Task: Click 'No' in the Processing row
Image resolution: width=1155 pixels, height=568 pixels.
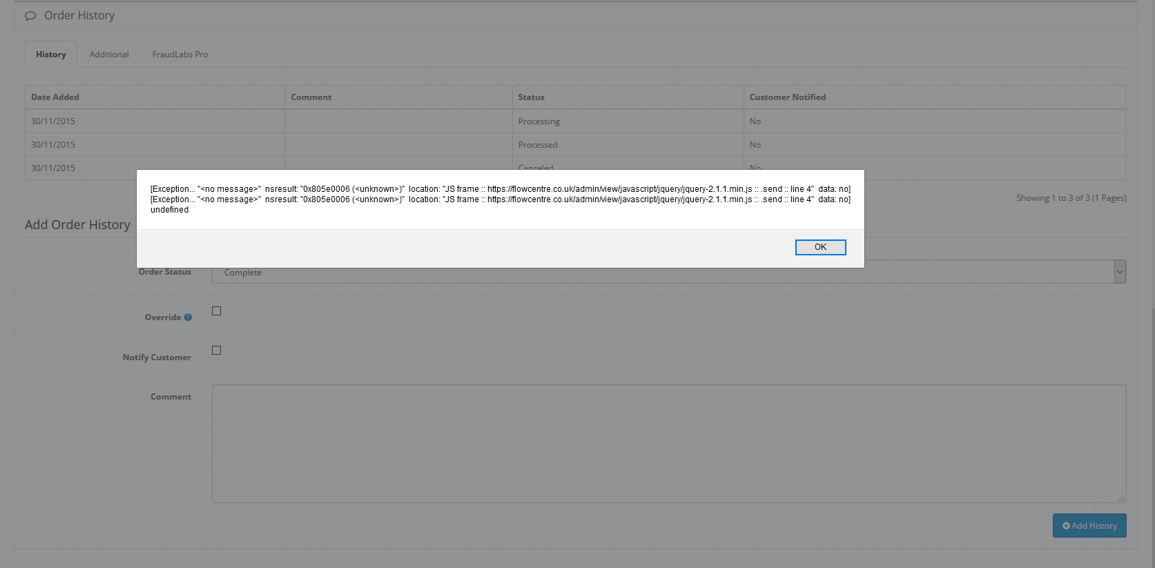Action: 755,121
